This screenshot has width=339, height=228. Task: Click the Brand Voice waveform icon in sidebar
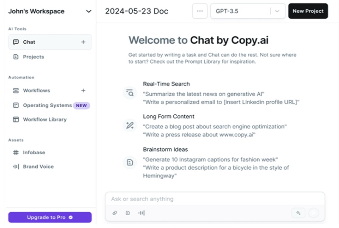(16, 167)
